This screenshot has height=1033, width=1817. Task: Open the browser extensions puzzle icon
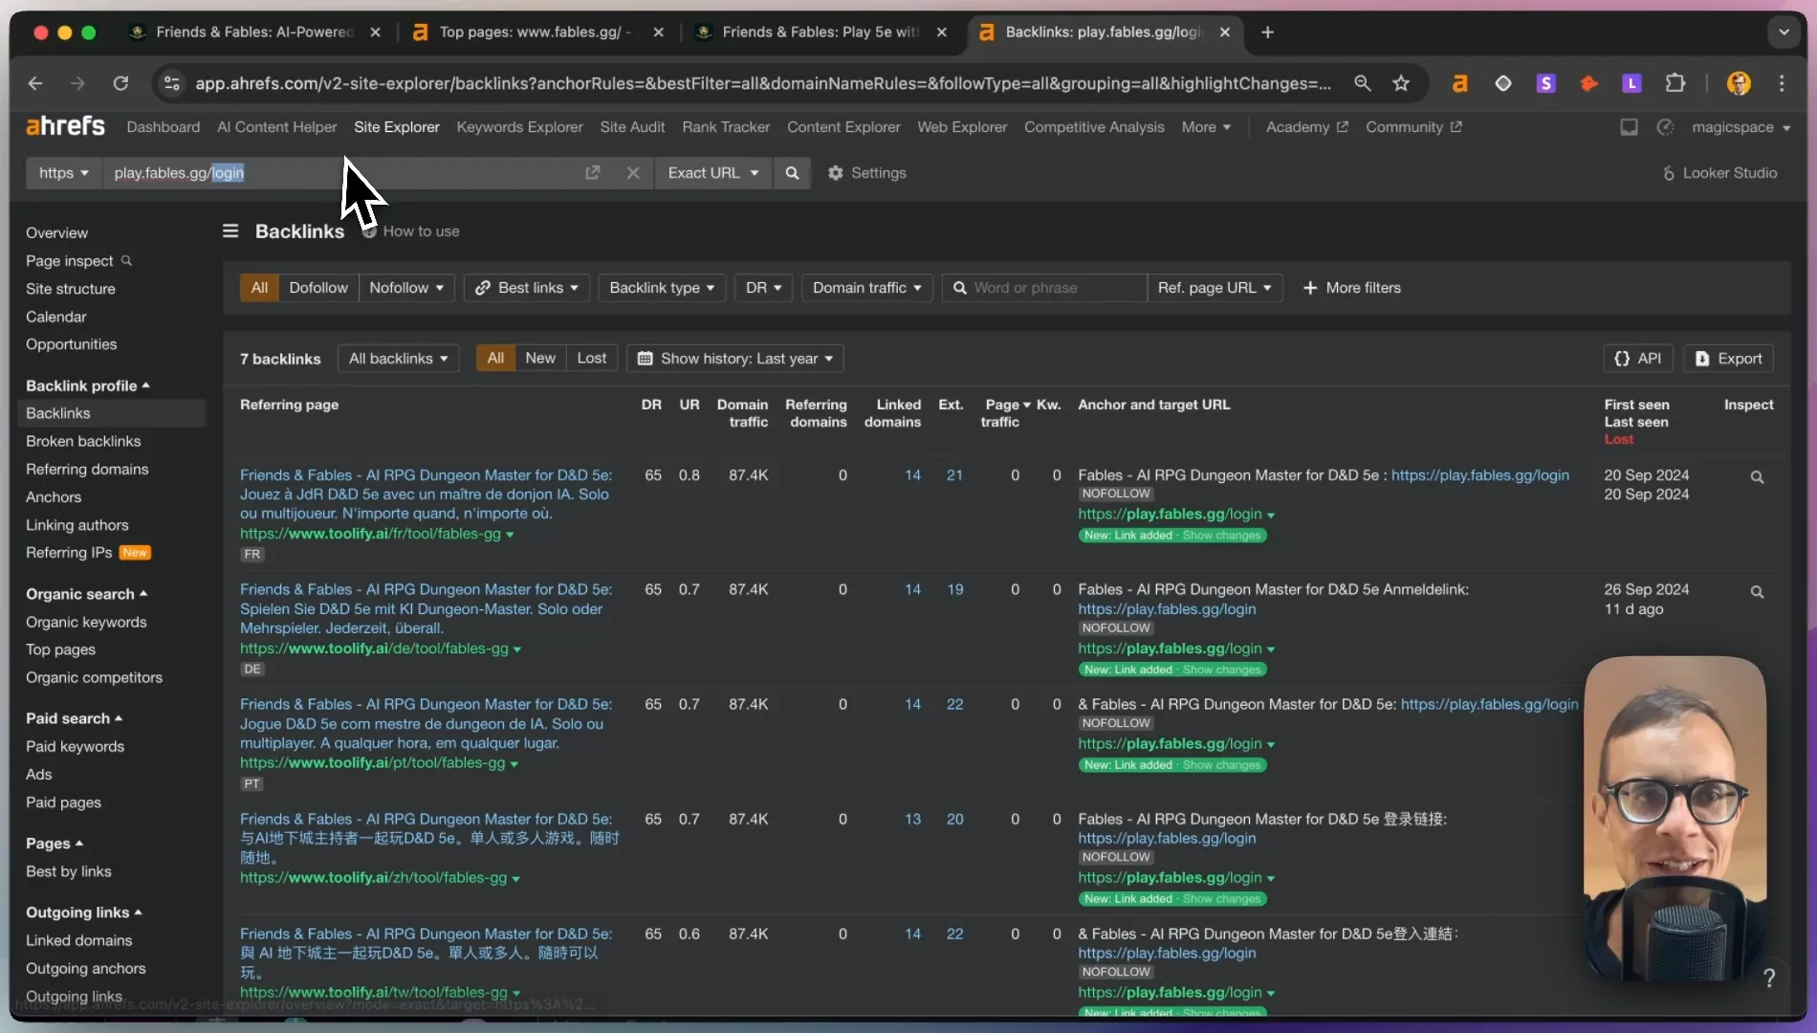click(x=1675, y=83)
